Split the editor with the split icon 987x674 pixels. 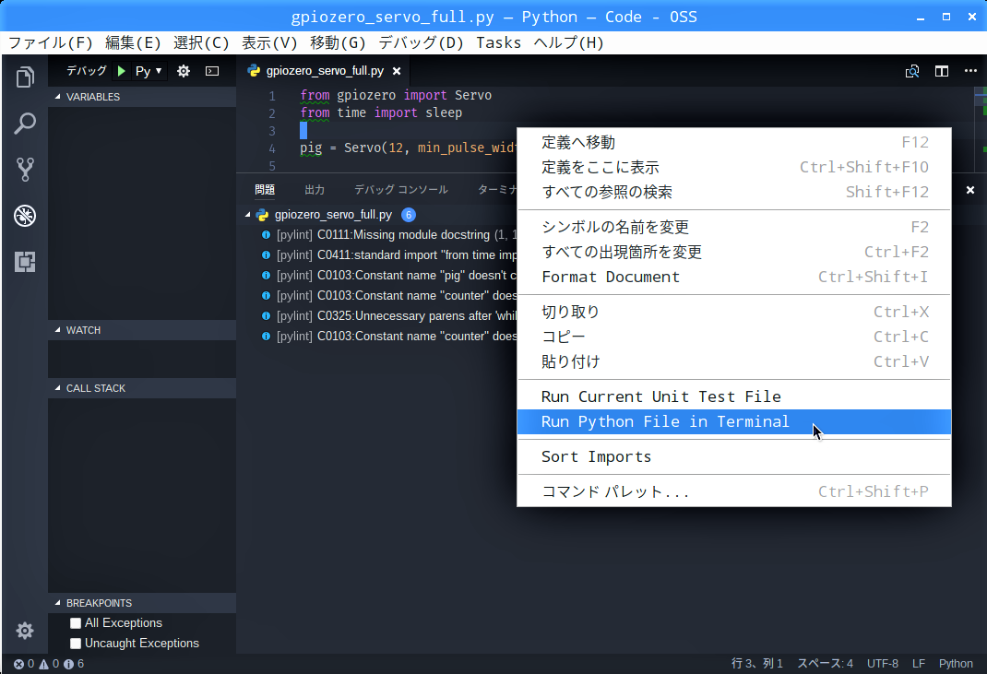942,71
